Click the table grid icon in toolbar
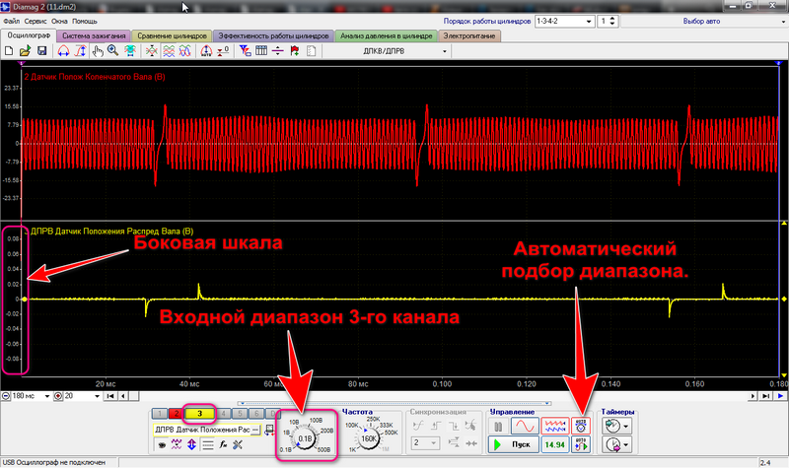789x468 pixels. (x=261, y=51)
